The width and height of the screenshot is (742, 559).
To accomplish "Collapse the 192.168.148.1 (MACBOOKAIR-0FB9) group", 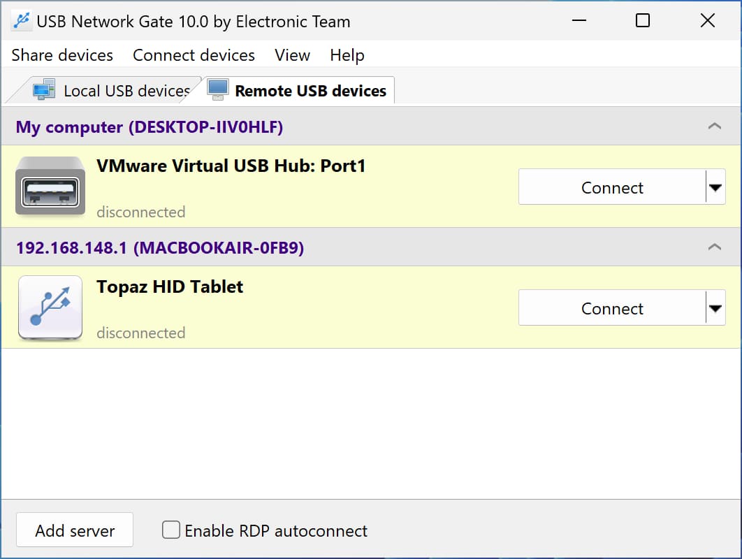I will (714, 247).
